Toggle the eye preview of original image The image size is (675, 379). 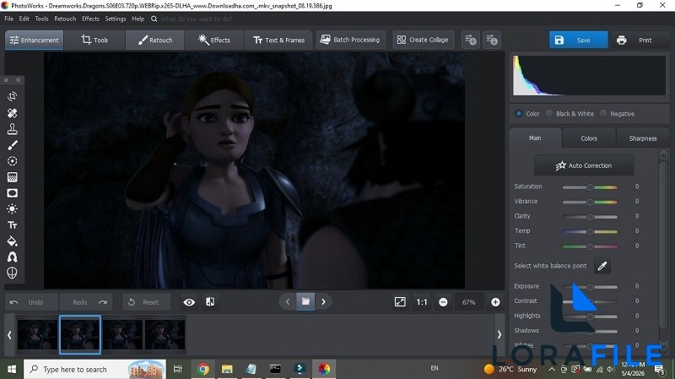click(189, 302)
